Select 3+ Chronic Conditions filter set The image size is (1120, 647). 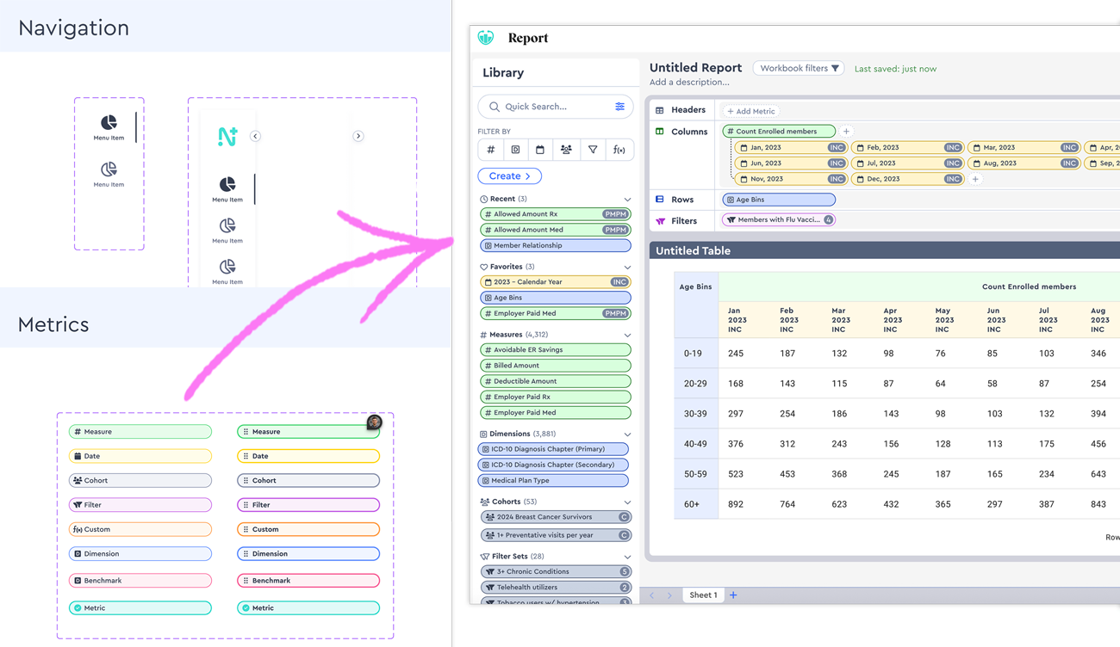coord(556,571)
